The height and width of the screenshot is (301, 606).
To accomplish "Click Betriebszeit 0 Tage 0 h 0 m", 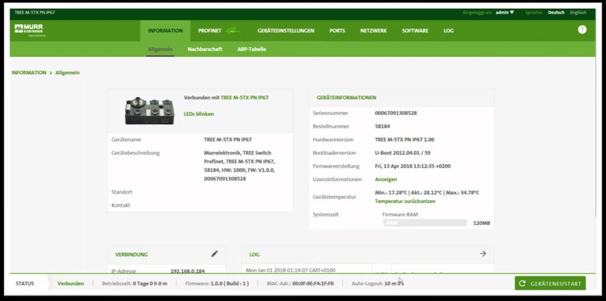I will coord(134,283).
